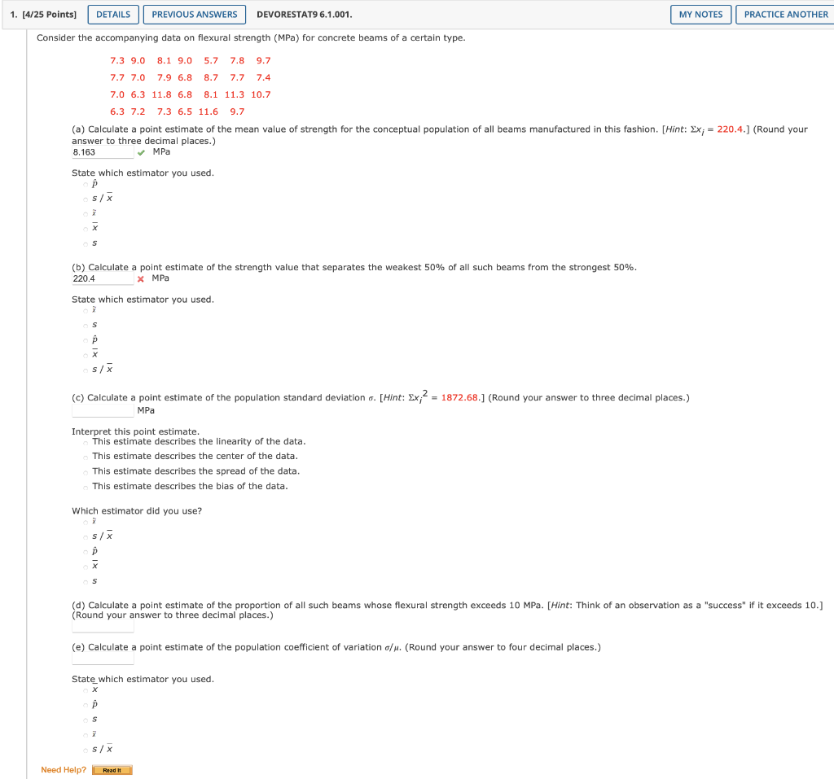Select the x̃ estimator in part (b)
Image resolution: width=834 pixels, height=779 pixels.
[86, 310]
